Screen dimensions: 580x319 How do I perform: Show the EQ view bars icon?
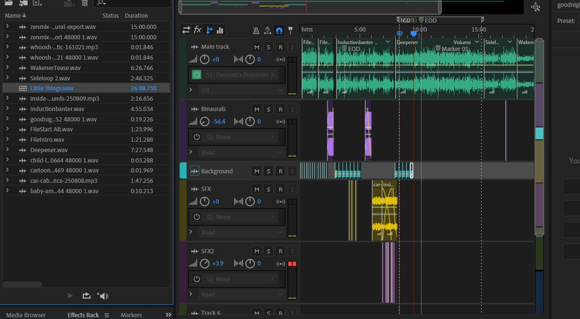[x=220, y=30]
